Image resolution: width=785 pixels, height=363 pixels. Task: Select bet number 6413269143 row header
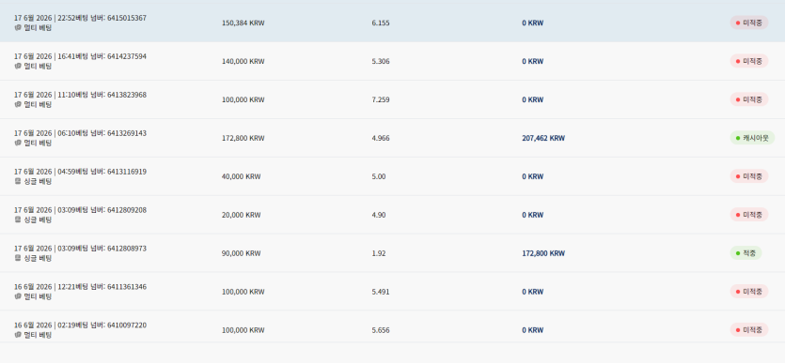pyautogui.click(x=80, y=133)
